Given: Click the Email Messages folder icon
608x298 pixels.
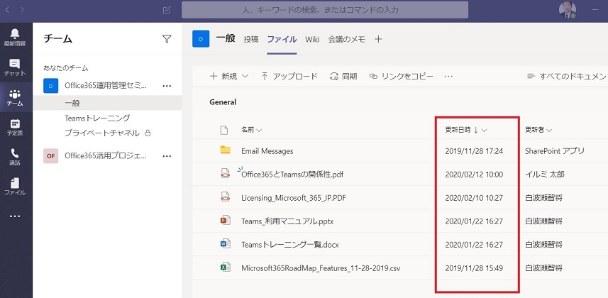Looking at the screenshot, I should tap(226, 150).
